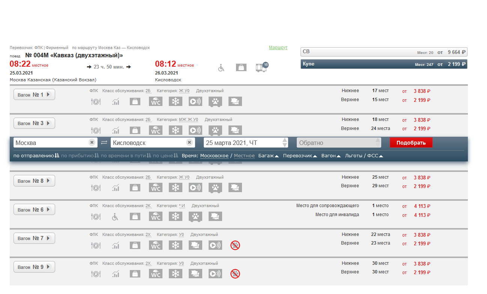Open the Багаж filter dropdown

pos(268,156)
